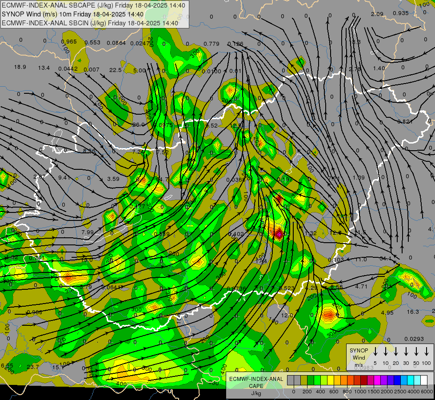Click the '9.41' value on map
The image size is (435, 400).
[x=64, y=177]
